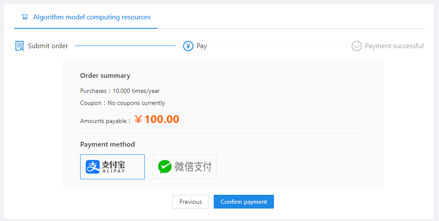This screenshot has height=221, width=439.
Task: Click the green WeChat Pay logo icon
Action: (165, 167)
